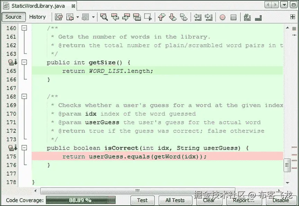Click the find previous occurrence icon
The image size is (299, 206).
[x=115, y=17]
